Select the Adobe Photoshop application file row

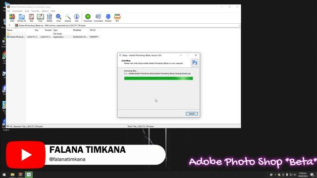(53, 37)
